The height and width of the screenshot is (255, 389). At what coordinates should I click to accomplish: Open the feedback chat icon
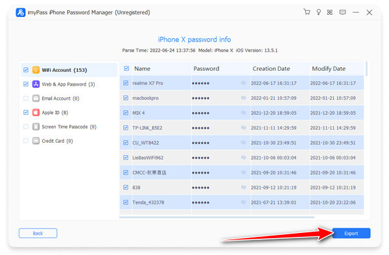(x=342, y=12)
